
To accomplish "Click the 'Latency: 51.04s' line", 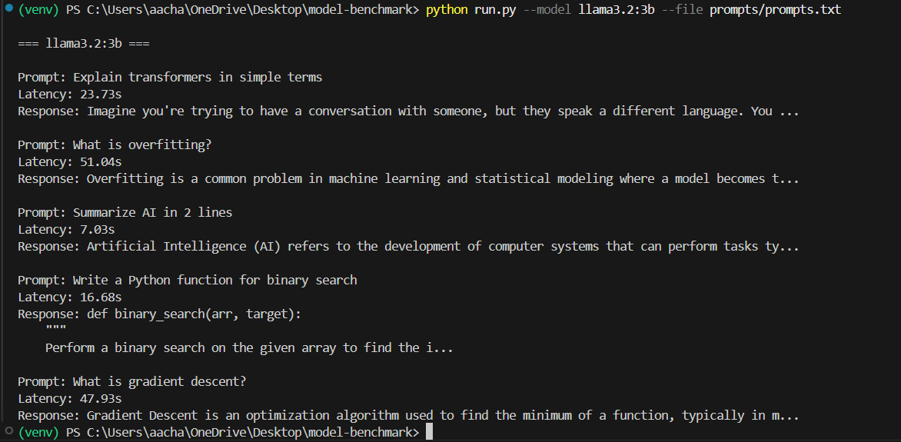I will click(69, 162).
